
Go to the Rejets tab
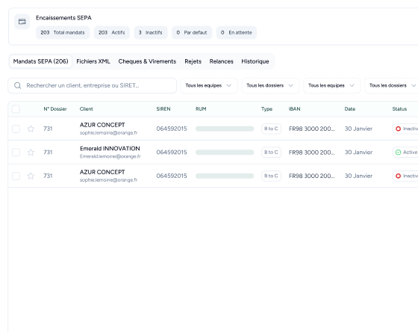click(x=193, y=61)
